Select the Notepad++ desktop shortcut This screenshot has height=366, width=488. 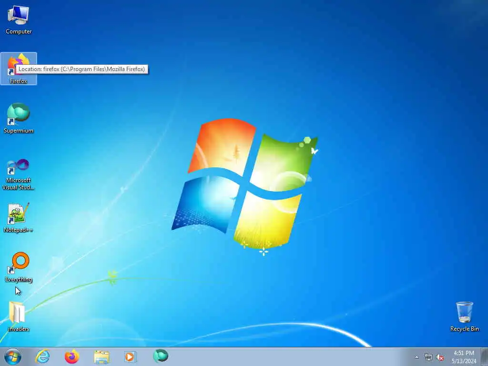click(x=19, y=217)
